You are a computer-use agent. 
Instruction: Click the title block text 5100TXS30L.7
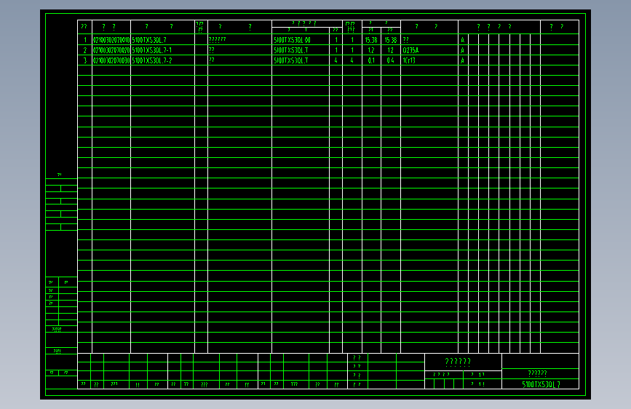pyautogui.click(x=541, y=384)
